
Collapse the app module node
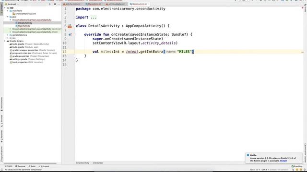click(x=5, y=8)
